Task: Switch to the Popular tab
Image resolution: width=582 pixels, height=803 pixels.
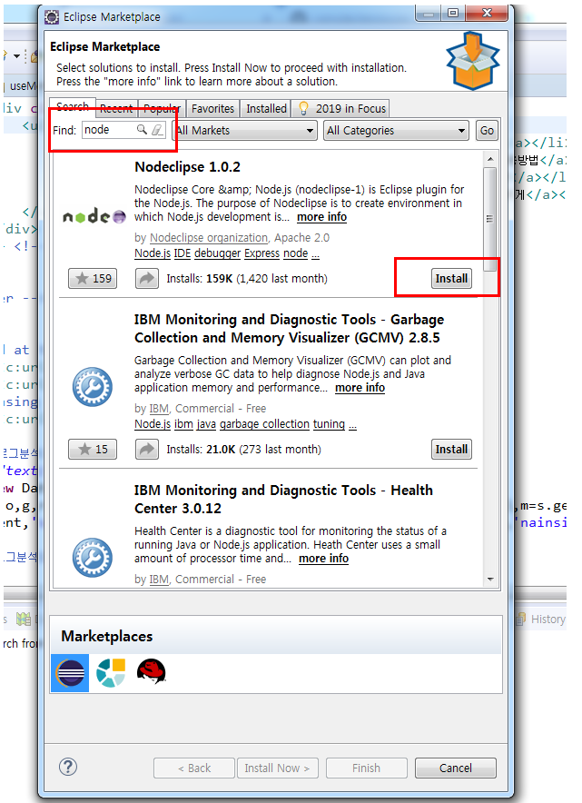Action: (x=162, y=109)
